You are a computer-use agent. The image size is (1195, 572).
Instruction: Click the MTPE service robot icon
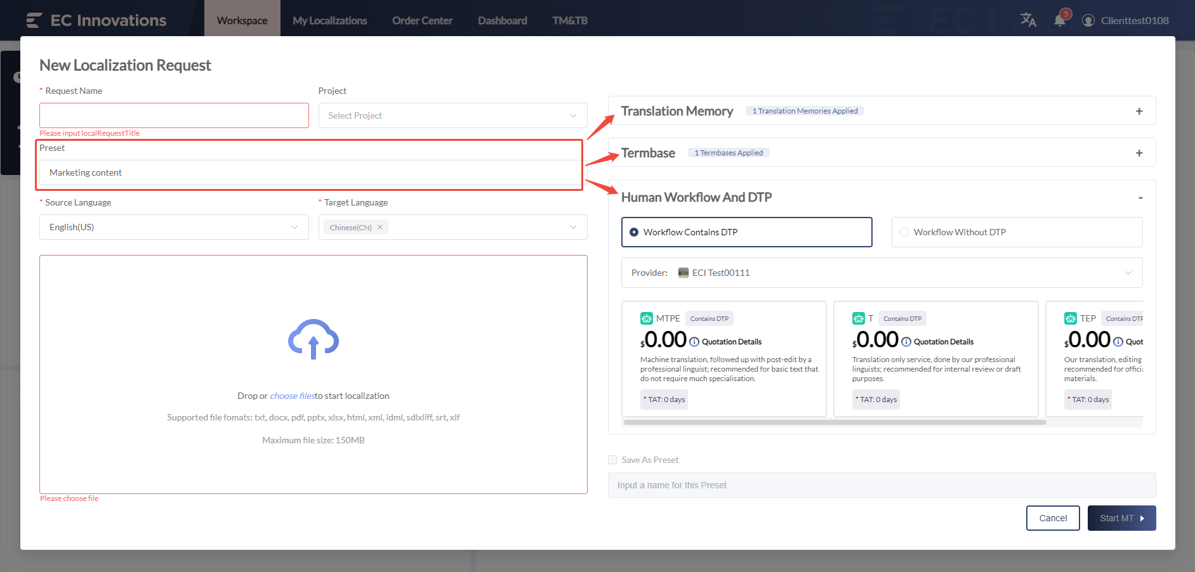646,318
